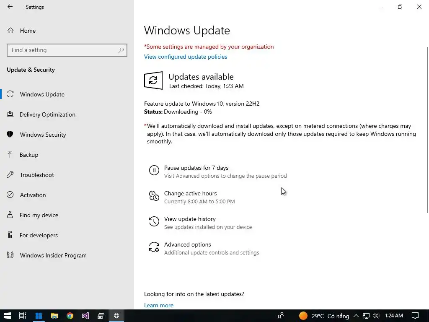
Task: Click the pause circle icon
Action: click(154, 170)
